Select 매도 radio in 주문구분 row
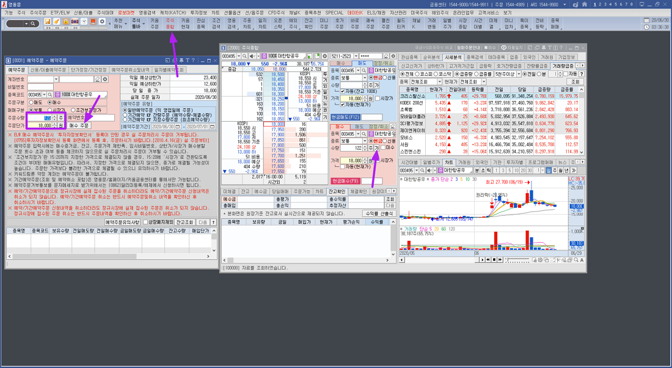The image size is (672, 368). (31, 103)
